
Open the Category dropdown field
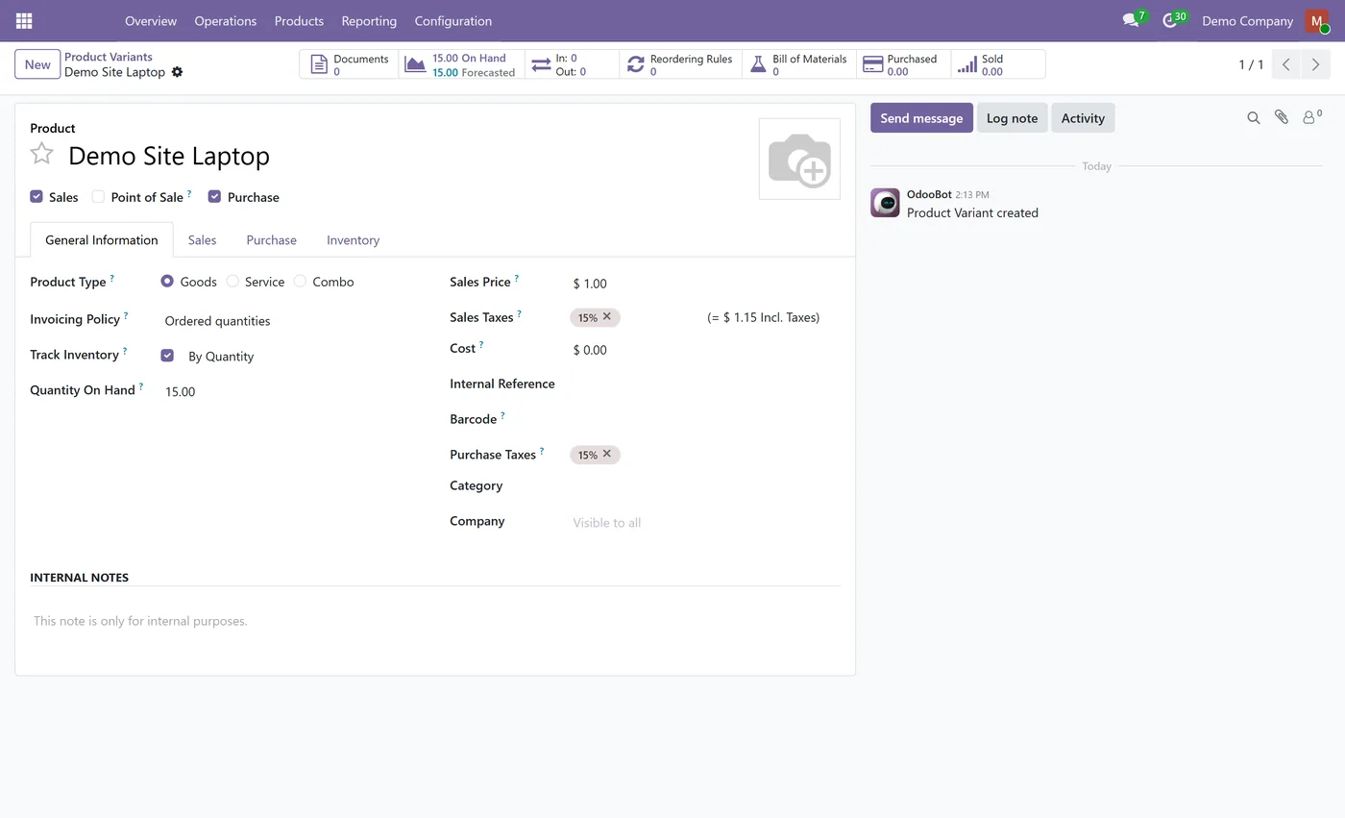[704, 486]
